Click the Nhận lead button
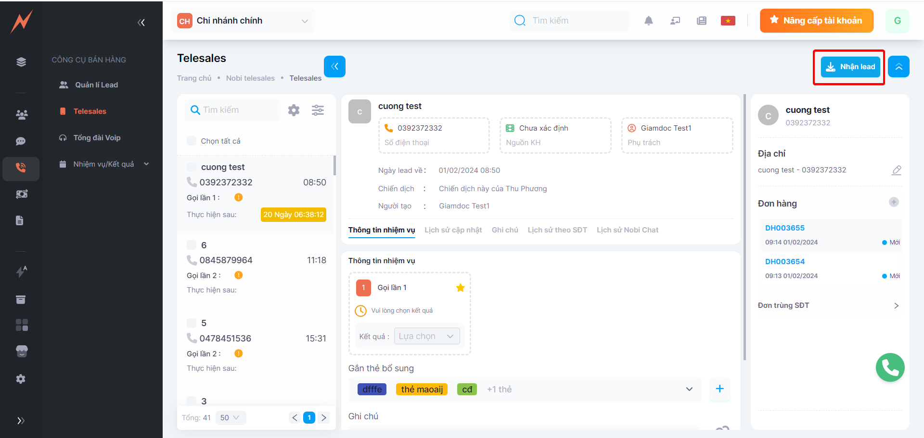 [x=850, y=67]
